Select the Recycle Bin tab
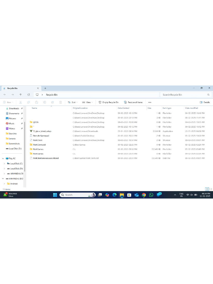The image size is (213, 284). [x=21, y=88]
